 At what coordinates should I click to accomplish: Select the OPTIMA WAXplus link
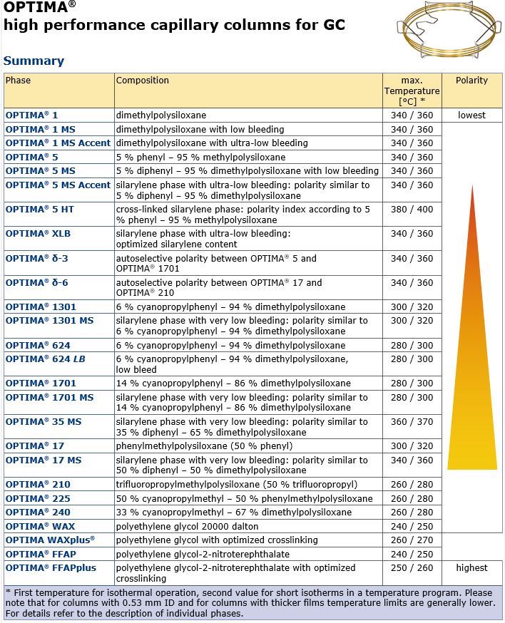50,540
